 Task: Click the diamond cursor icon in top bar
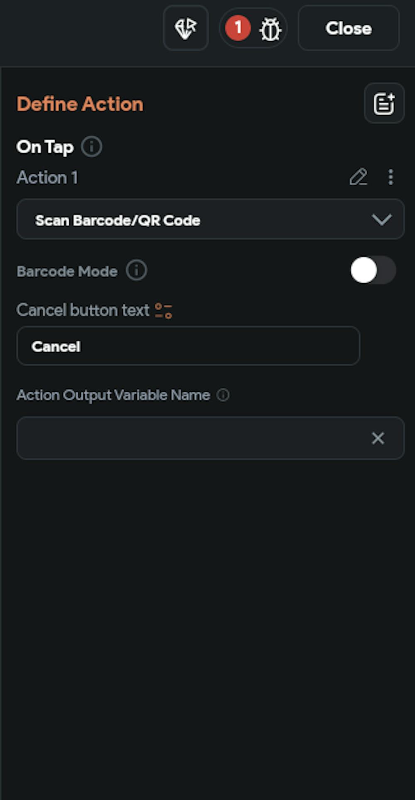click(x=186, y=28)
